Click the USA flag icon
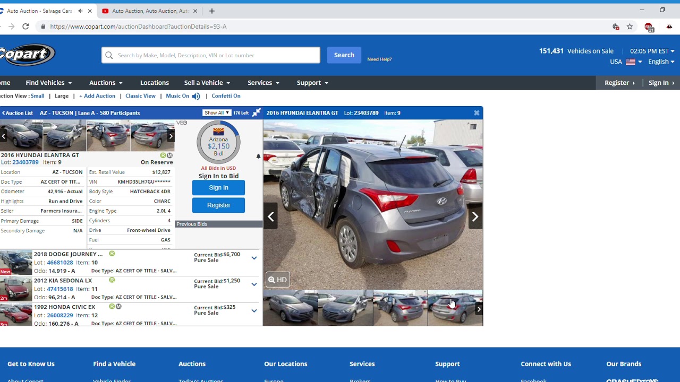The image size is (680, 382). [x=630, y=62]
